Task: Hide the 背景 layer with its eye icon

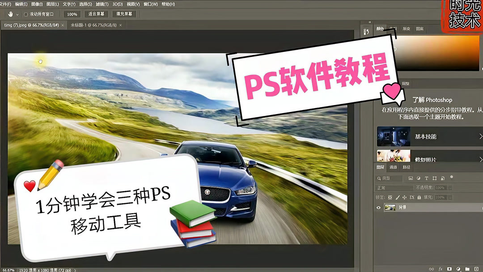Action: point(378,207)
